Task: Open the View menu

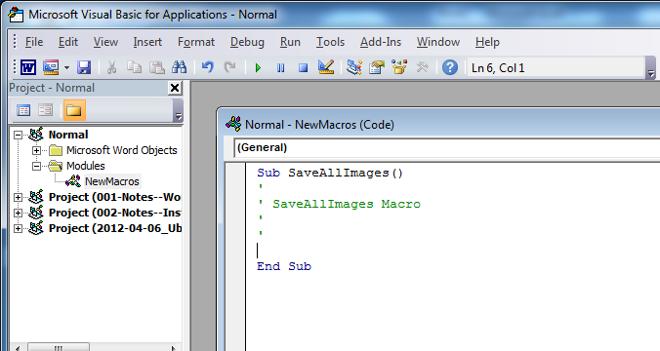Action: click(x=105, y=42)
